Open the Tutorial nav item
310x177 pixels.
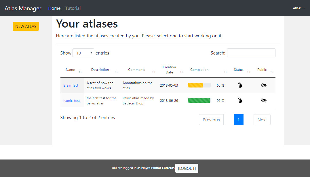[x=73, y=8]
